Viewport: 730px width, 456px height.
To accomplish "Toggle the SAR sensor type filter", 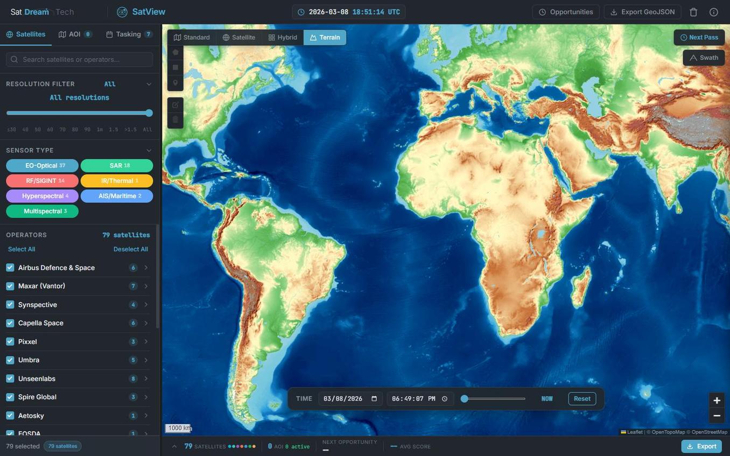I will coord(117,165).
